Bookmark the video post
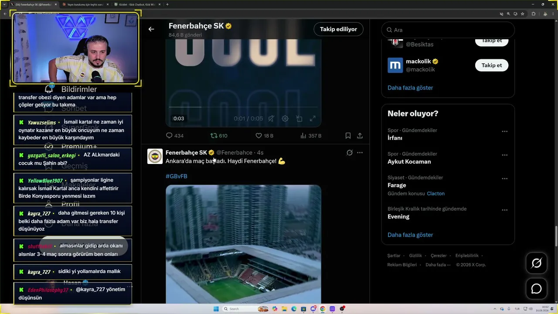Image resolution: width=558 pixels, height=314 pixels. coord(348,136)
